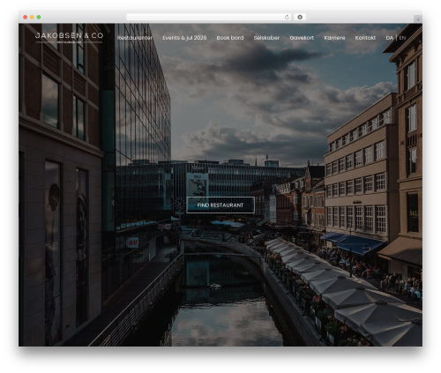Open a new tab with plus button
Screen dimensions: 441x373
(x=418, y=19)
